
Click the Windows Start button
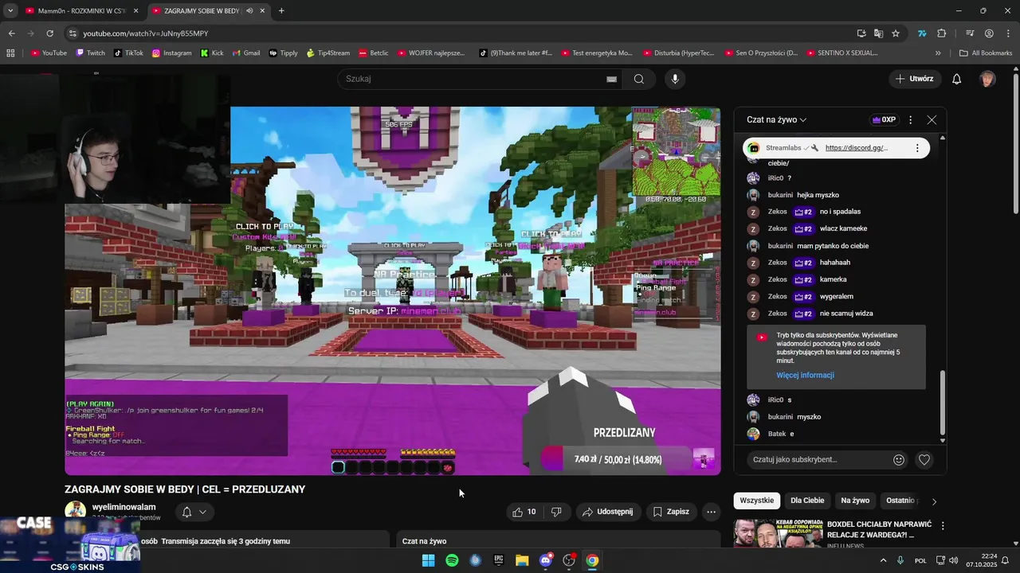(x=428, y=560)
